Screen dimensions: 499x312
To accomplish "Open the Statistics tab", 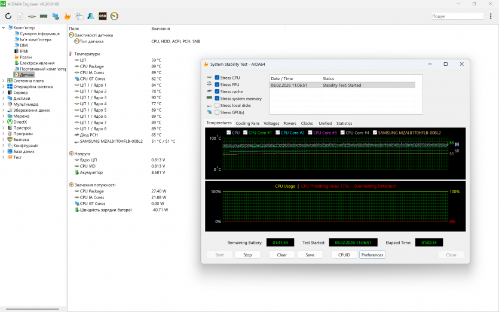I will [x=344, y=123].
